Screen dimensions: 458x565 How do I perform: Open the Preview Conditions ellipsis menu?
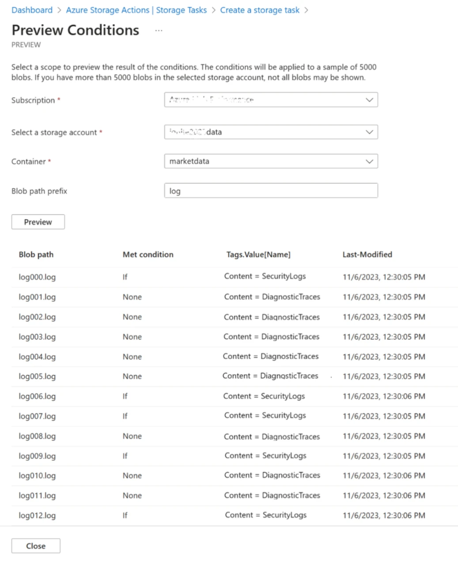(158, 30)
